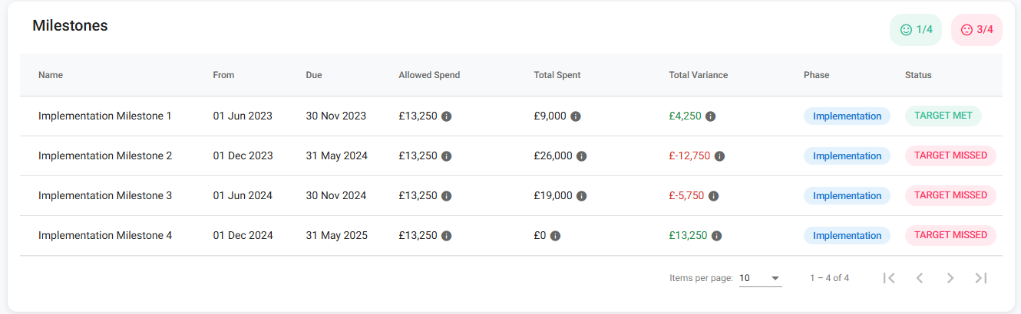Select the Implementation Milestone 2 row name
This screenshot has width=1021, height=314.
[x=105, y=156]
